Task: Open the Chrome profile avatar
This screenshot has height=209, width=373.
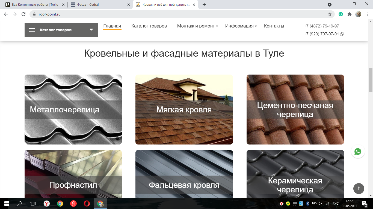Action: pyautogui.click(x=358, y=14)
